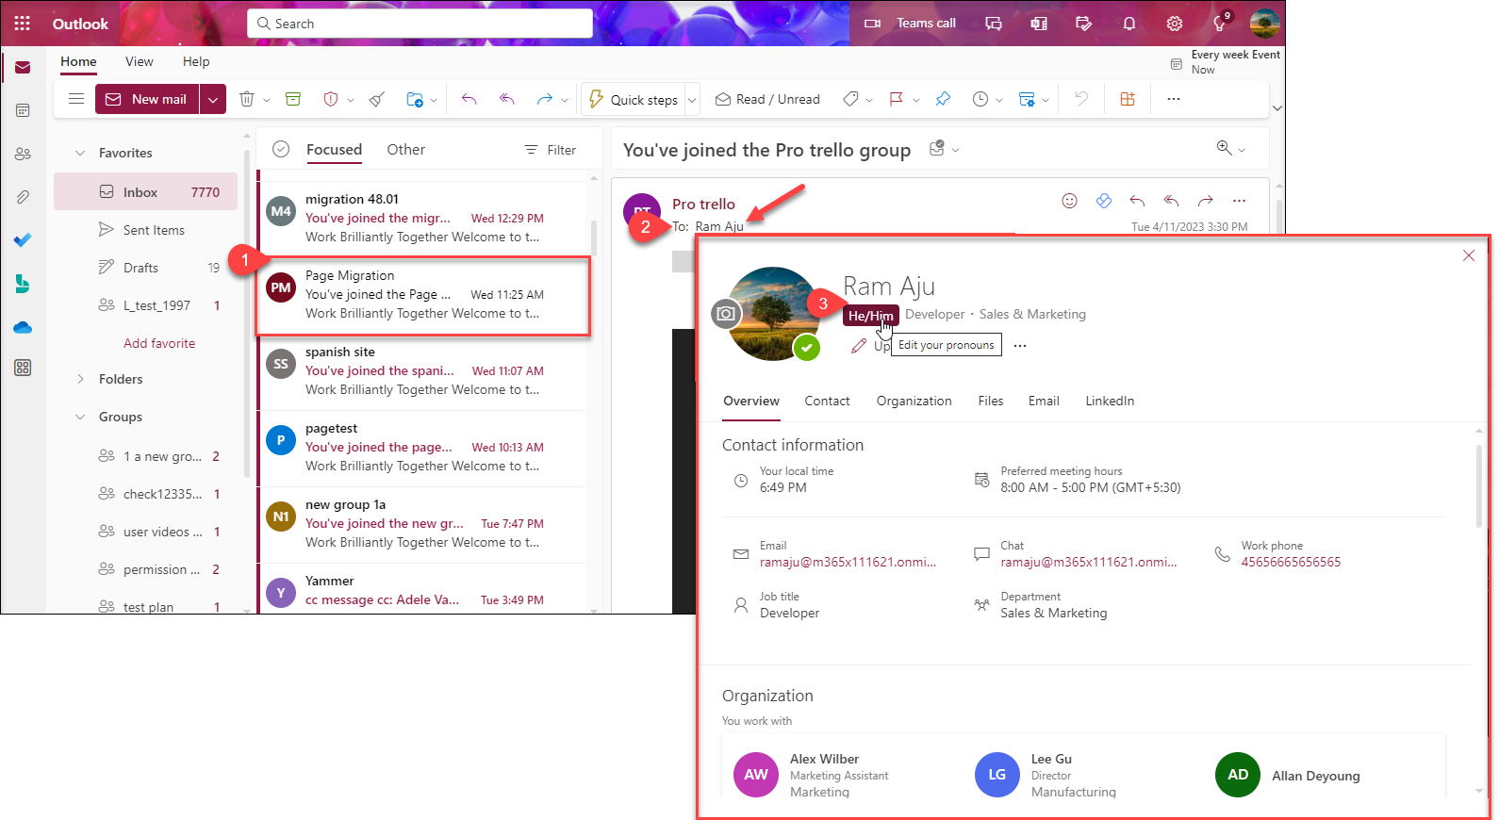Click the He/Him pronouns badge
Screen dimensions: 1499x820
pos(869,316)
